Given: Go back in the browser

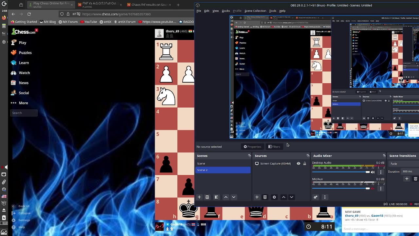Looking at the screenshot, I should 13,14.
